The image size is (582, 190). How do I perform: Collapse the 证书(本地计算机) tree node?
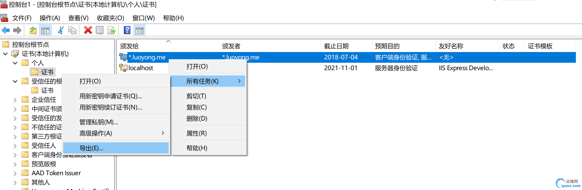[5, 54]
